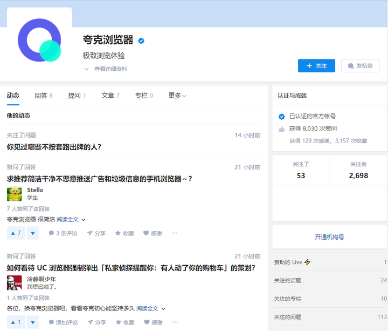The height and width of the screenshot is (331, 388).
Task: Click 冷静啊少年's KFC avatar
Action: pyautogui.click(x=15, y=282)
